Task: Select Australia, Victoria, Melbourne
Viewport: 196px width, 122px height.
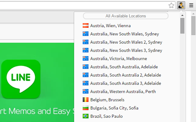Action: pos(119,59)
